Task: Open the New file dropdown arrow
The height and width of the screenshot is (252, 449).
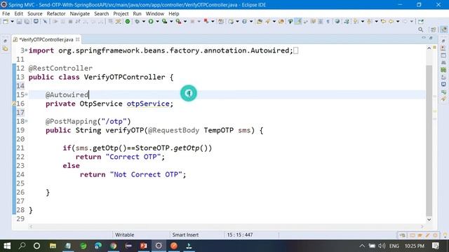Action: click(13, 22)
